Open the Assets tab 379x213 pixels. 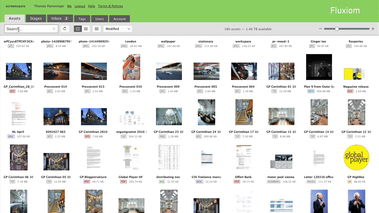[14, 18]
